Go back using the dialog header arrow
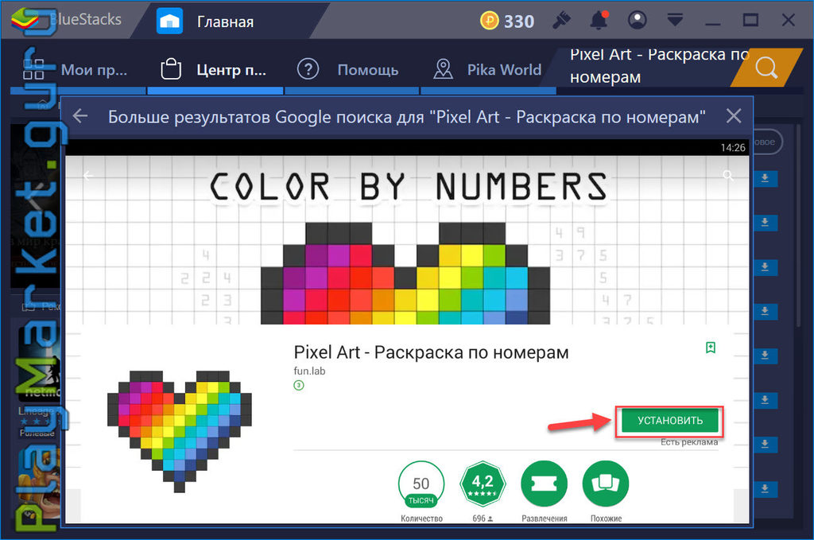 (x=80, y=116)
